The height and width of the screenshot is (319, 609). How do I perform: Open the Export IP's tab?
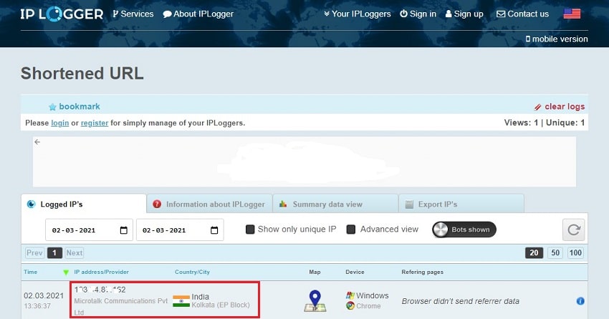pyautogui.click(x=437, y=204)
